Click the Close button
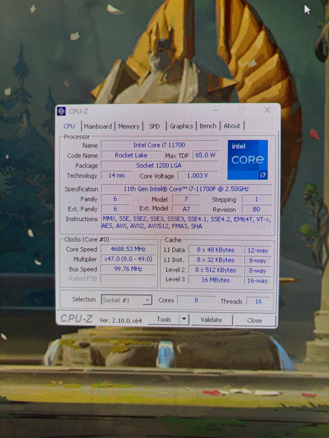Screen dimensions: 329x438 254,320
